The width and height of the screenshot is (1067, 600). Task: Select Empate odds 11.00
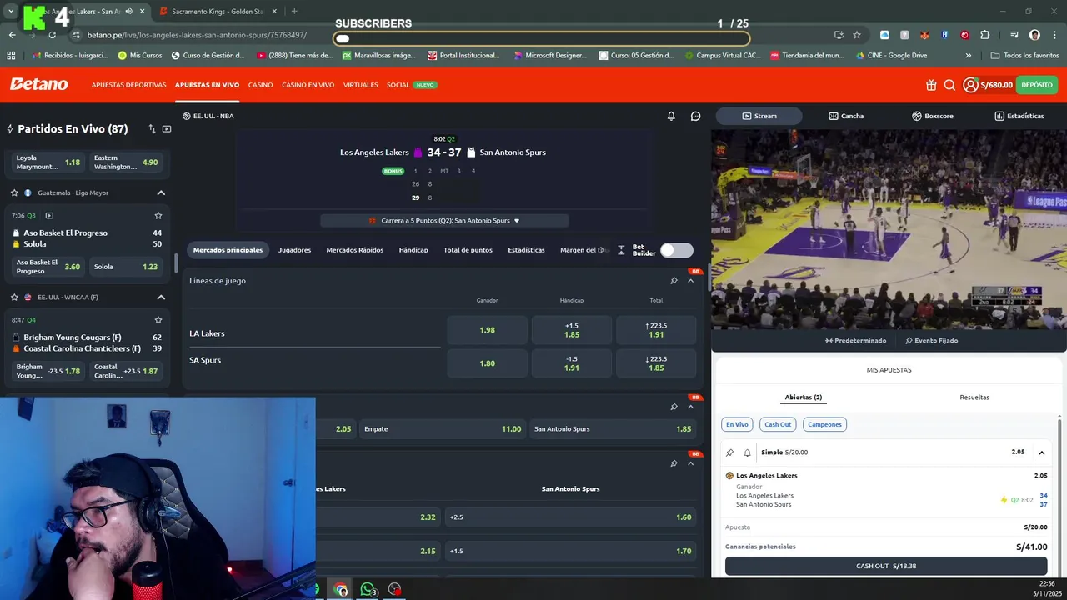point(443,429)
